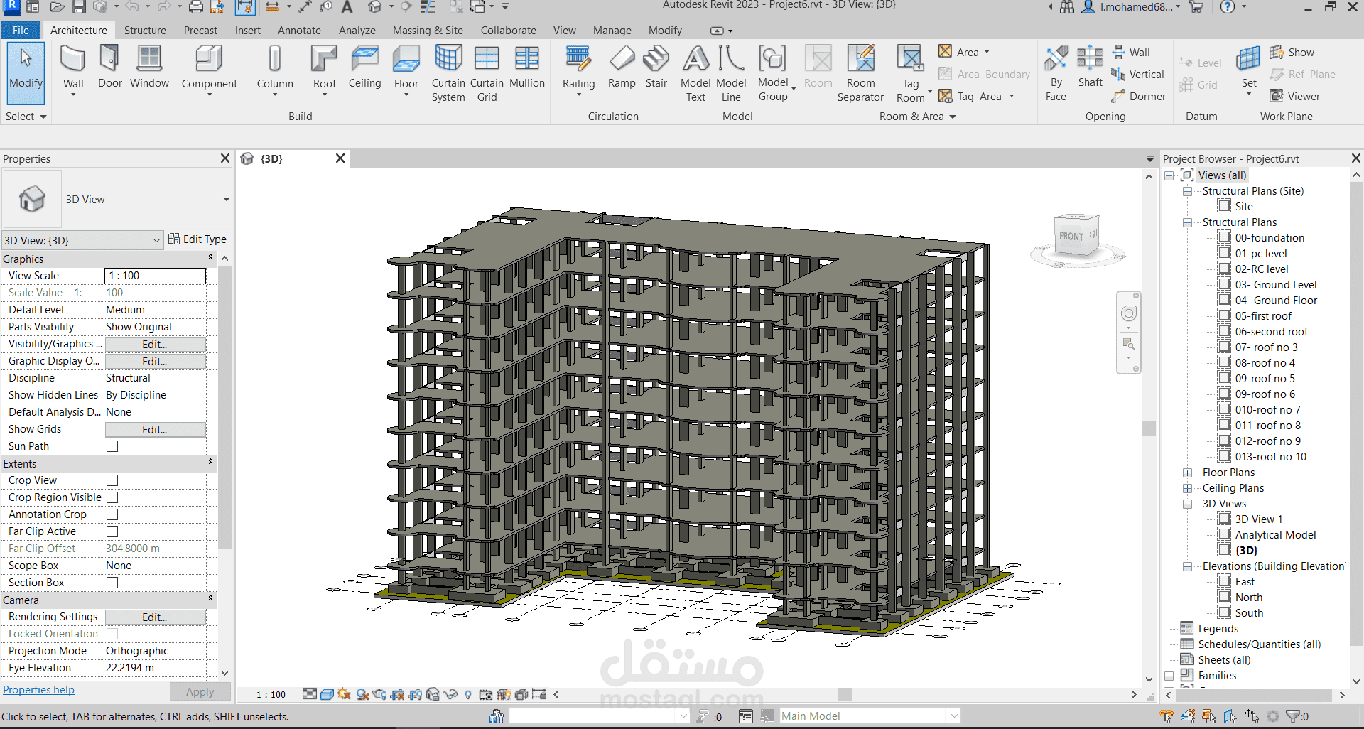Activate the Modify tool
Viewport: 1364px width, 729px height.
[x=26, y=73]
